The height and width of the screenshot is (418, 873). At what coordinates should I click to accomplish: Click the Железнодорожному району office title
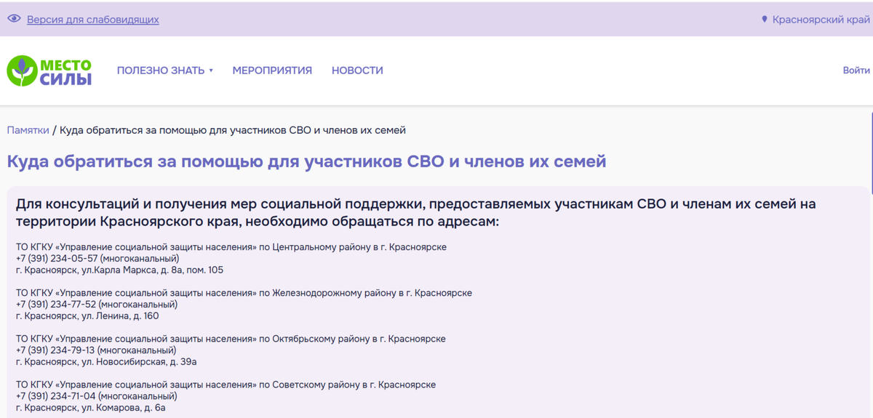[244, 293]
